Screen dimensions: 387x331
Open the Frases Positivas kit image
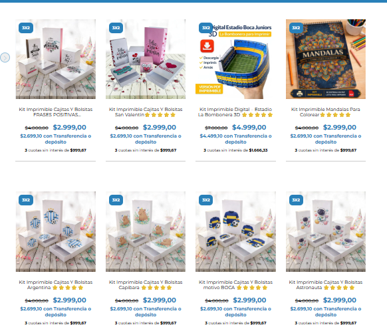(x=56, y=59)
